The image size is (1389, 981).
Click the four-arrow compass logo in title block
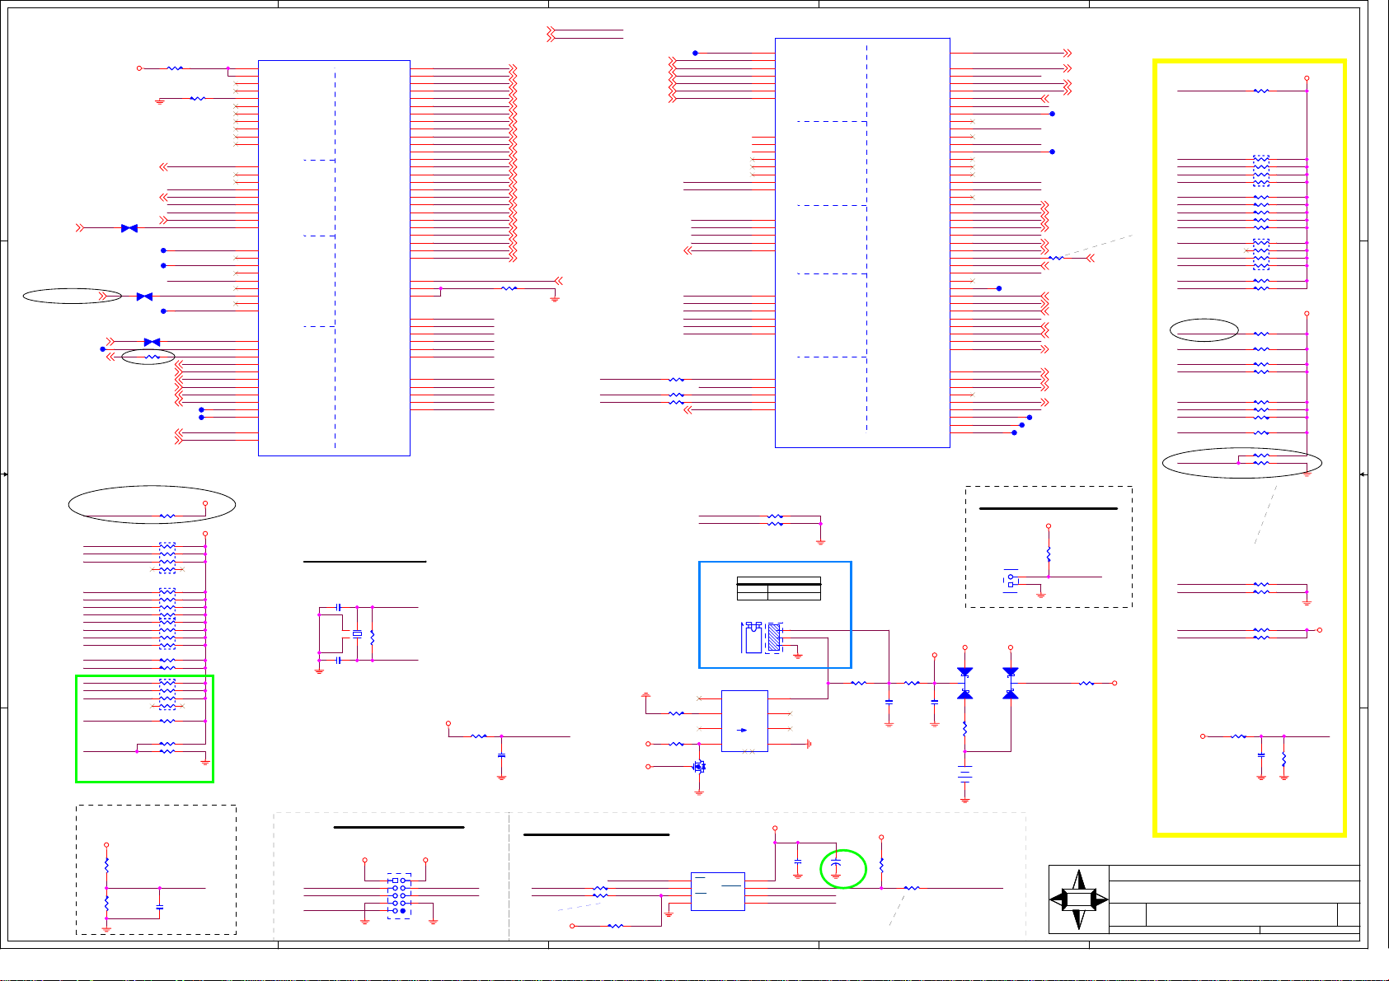1078,899
